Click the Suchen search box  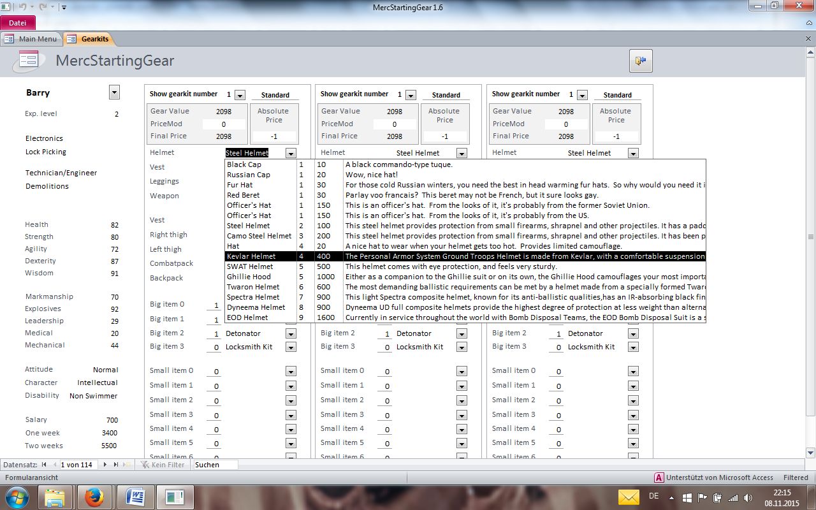(215, 465)
